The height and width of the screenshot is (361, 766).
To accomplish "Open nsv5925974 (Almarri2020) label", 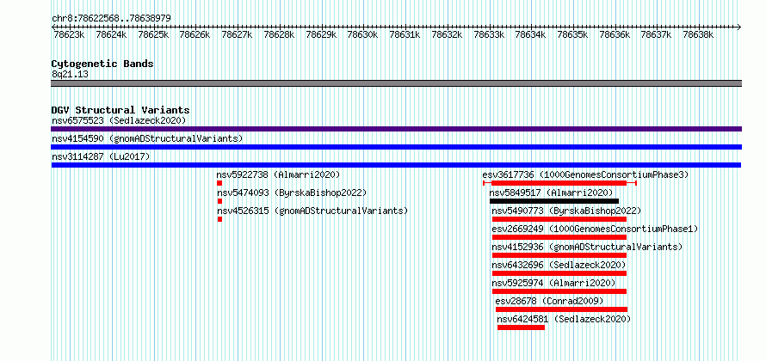I will pos(553,283).
